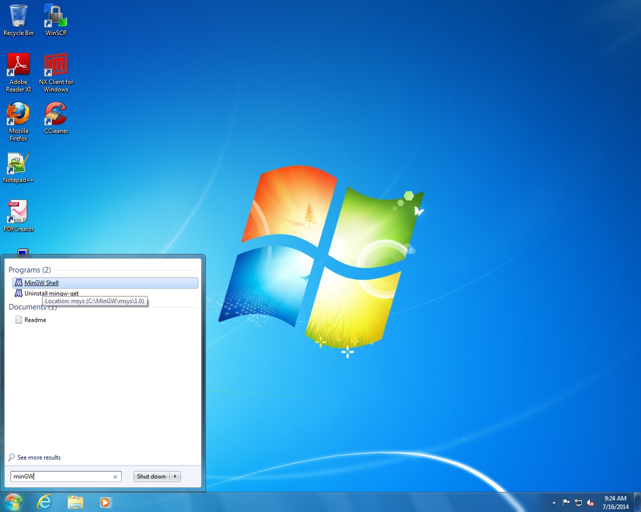Open the volume speaker icon in tray
The width and height of the screenshot is (641, 512).
591,502
